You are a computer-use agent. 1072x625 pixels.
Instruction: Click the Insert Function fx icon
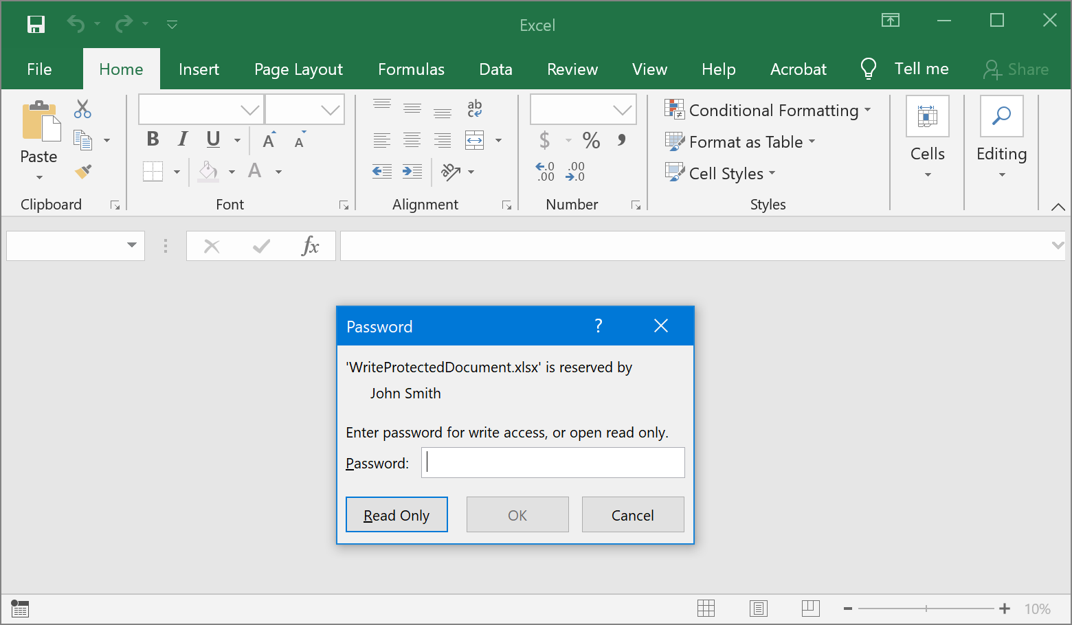pyautogui.click(x=310, y=246)
